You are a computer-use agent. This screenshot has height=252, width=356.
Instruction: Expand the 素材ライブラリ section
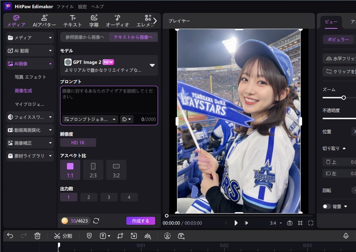(x=30, y=156)
